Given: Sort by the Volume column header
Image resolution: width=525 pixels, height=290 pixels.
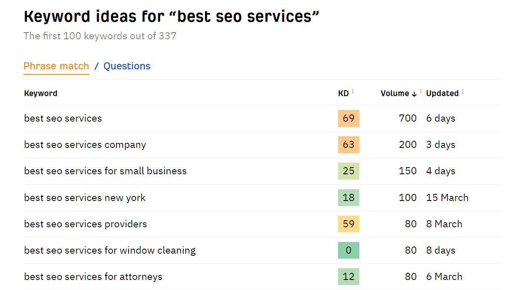Looking at the screenshot, I should (394, 94).
